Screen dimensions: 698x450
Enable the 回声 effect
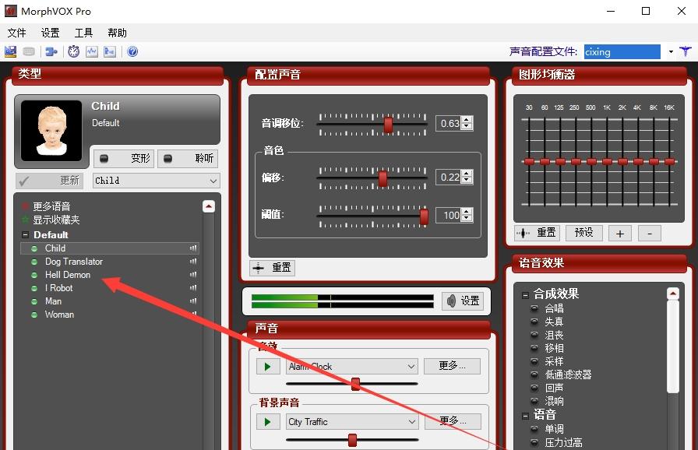coord(534,388)
